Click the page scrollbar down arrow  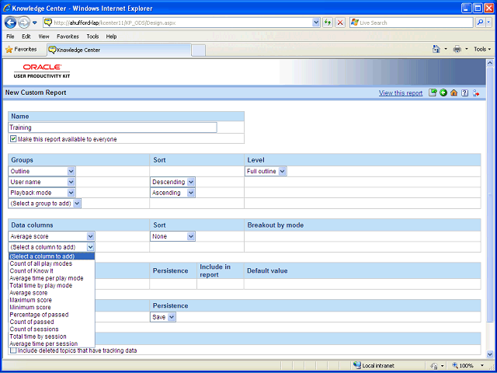point(489,354)
